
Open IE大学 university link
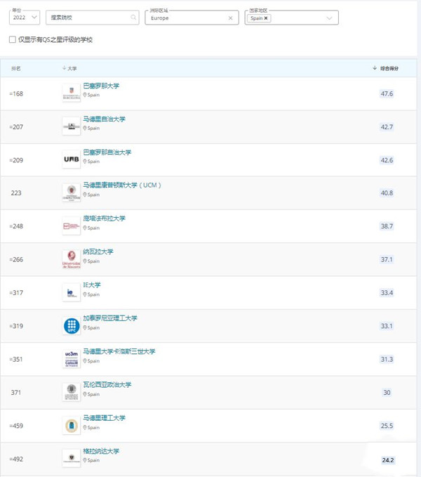pyautogui.click(x=92, y=285)
